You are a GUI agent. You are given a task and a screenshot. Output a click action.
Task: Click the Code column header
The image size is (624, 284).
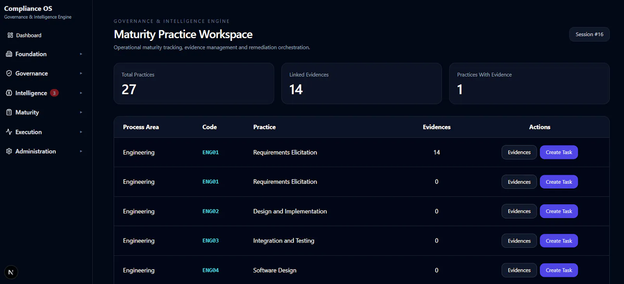209,127
